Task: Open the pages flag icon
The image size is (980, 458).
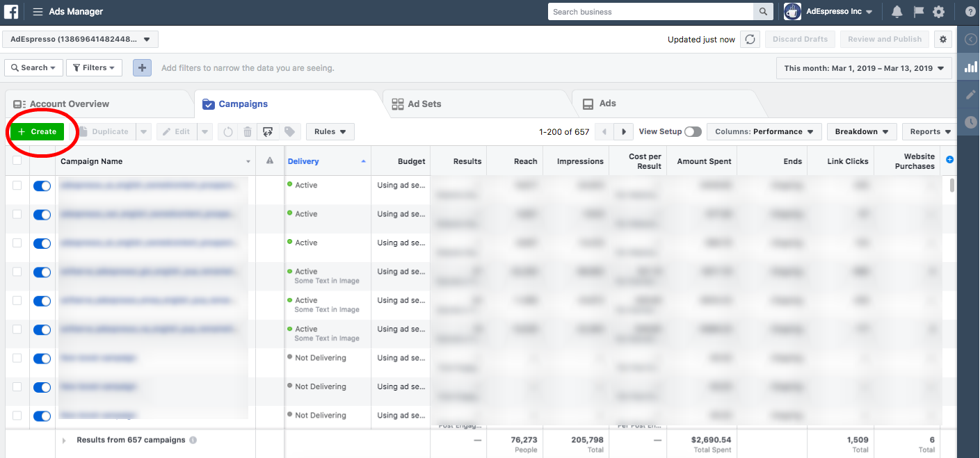Action: click(x=918, y=12)
